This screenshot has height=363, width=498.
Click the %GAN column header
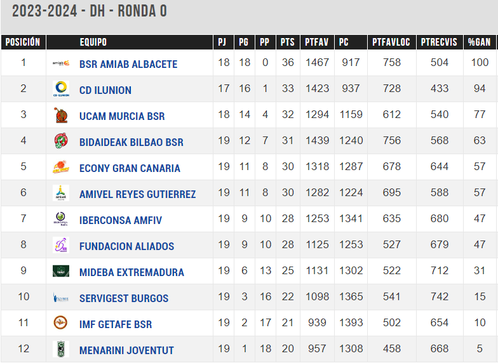[480, 42]
